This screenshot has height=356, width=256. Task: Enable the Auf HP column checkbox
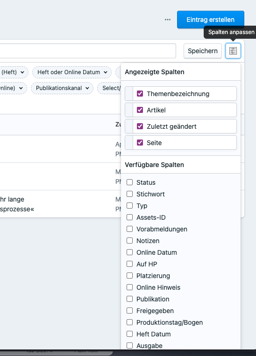click(129, 264)
